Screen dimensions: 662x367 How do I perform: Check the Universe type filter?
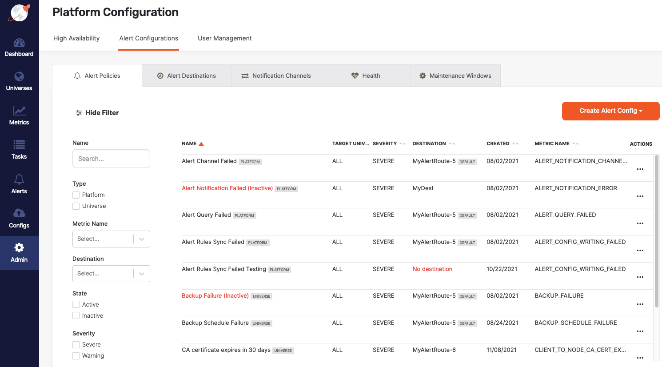pos(76,206)
